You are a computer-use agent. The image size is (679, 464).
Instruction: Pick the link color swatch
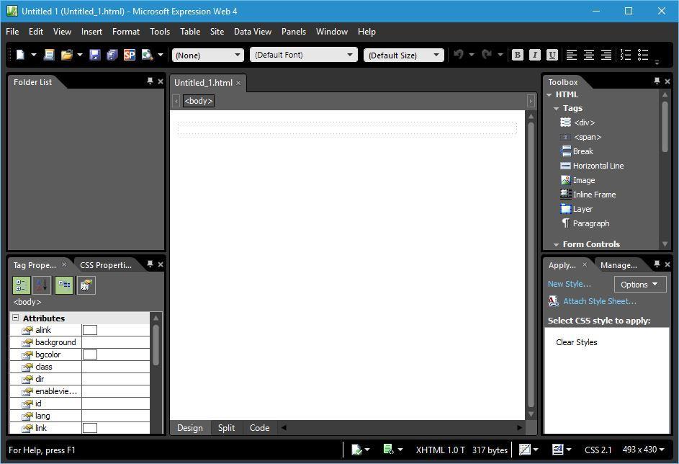(90, 428)
